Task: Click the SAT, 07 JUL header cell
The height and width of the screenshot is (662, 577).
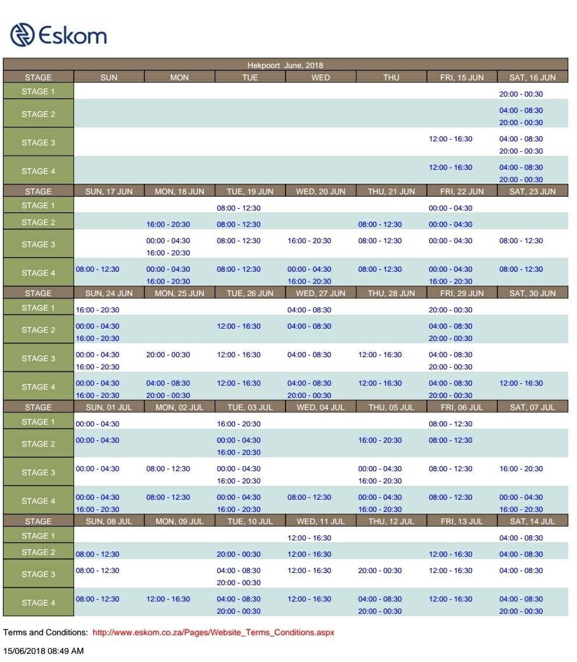Action: tap(533, 407)
